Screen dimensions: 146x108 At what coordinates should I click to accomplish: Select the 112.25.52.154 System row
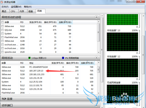(47, 82)
